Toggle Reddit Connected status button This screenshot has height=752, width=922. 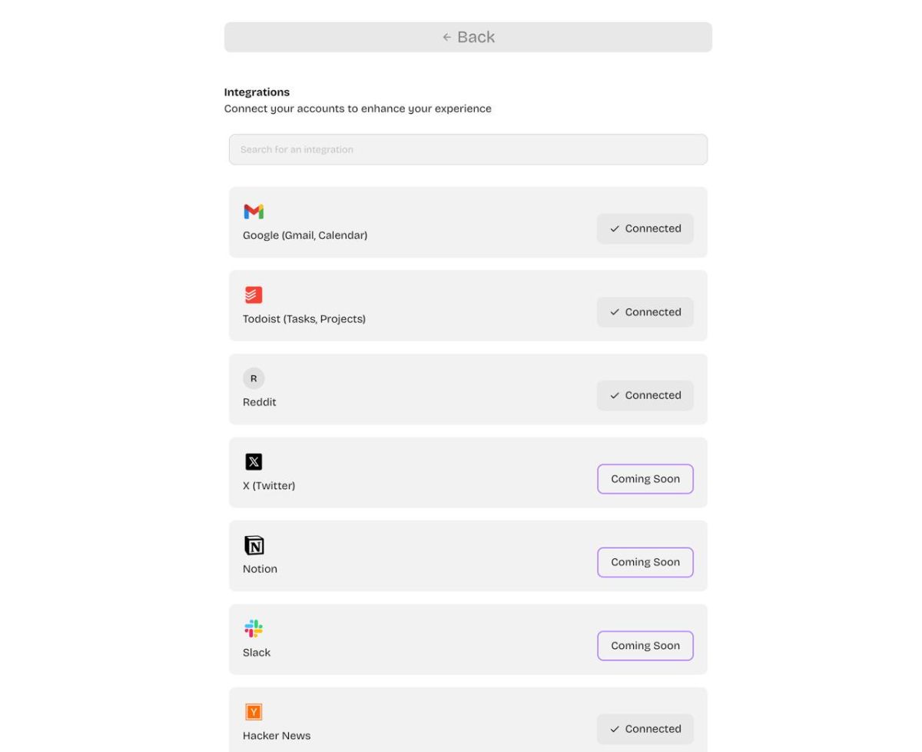(645, 395)
